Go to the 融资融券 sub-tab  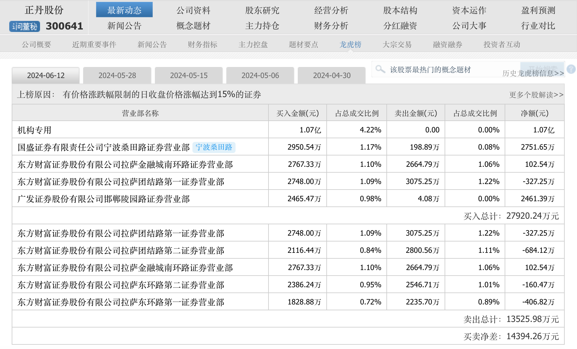(447, 45)
